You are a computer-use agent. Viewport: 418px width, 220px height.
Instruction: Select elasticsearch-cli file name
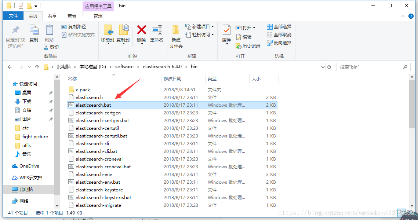pyautogui.click(x=92, y=144)
